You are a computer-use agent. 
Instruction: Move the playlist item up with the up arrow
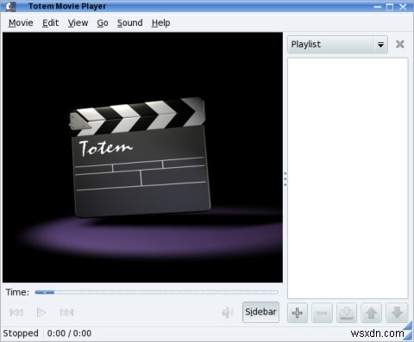click(x=372, y=313)
